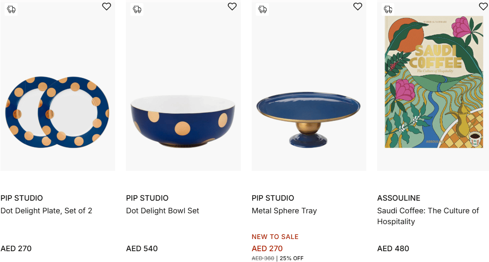This screenshot has height=262, width=489.
Task: Select the Metal Sphere Tray product title
Action: [x=284, y=211]
